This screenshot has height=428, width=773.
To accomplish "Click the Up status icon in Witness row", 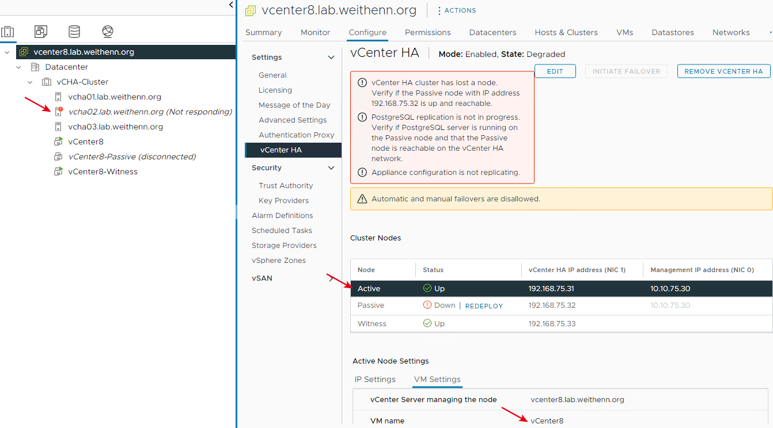I will tap(427, 323).
